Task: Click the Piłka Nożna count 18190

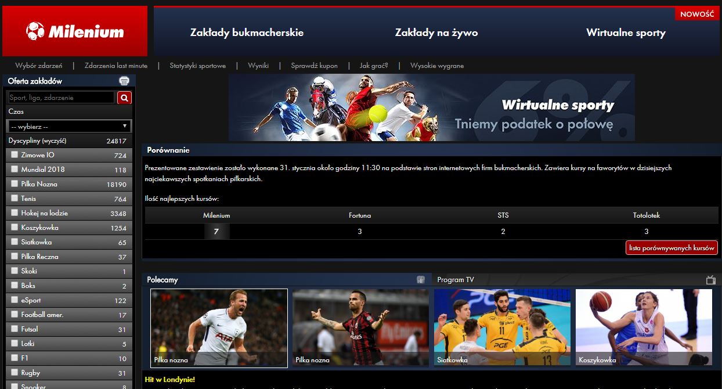Action: [116, 185]
